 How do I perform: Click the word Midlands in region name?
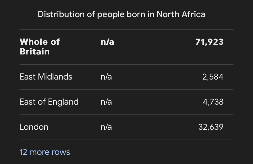point(55,76)
